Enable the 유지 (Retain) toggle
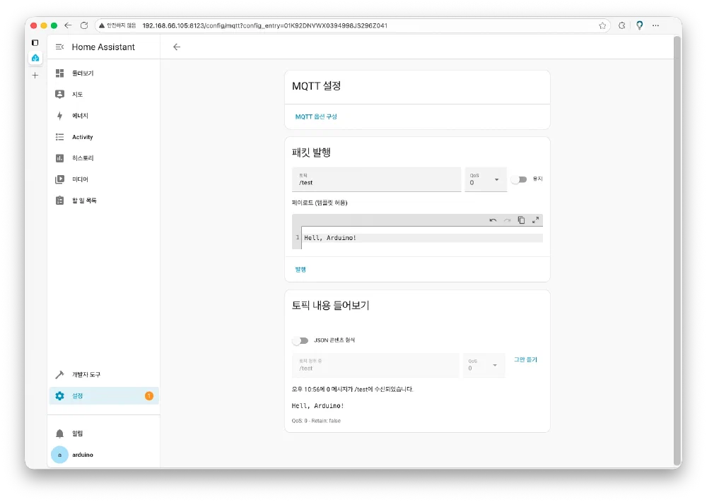 [x=519, y=179]
